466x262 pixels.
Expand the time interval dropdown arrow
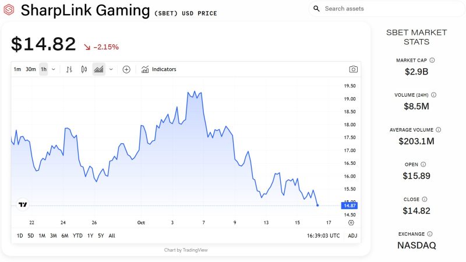click(x=54, y=69)
